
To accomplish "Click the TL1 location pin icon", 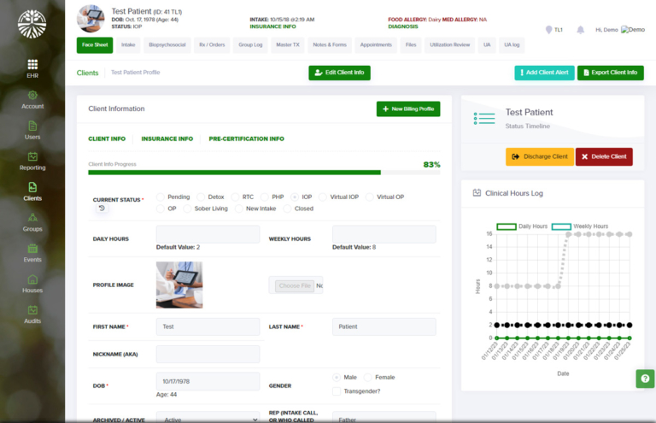I will 548,30.
